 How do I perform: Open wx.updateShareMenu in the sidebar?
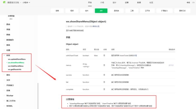coord(17,59)
